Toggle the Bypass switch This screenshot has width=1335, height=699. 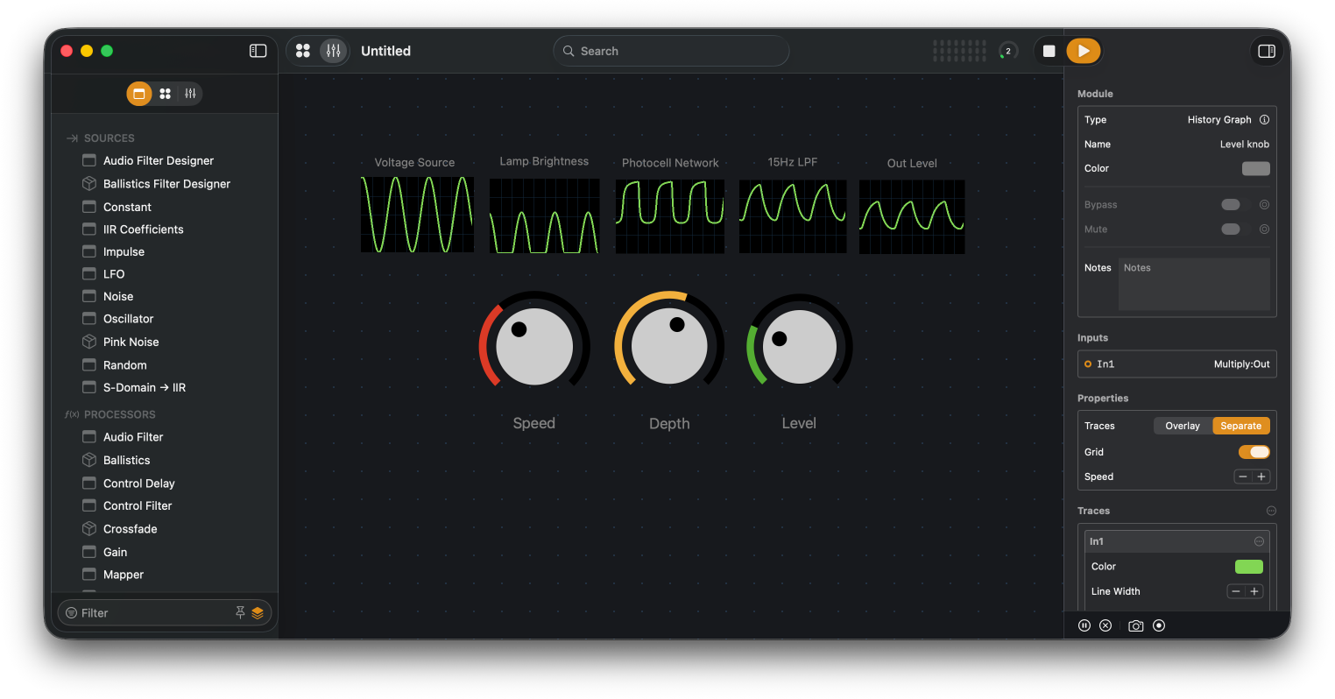click(x=1231, y=205)
